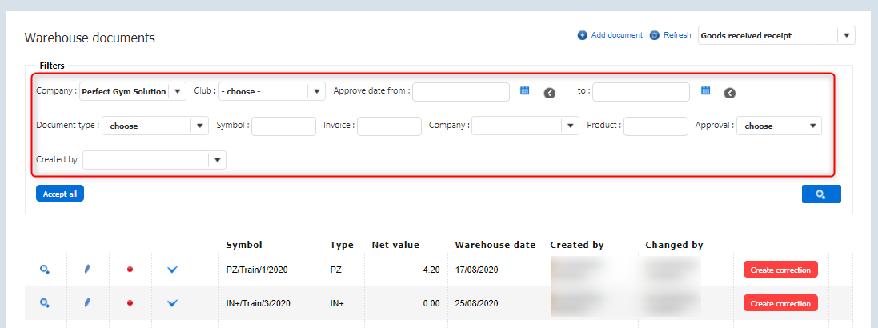878x328 pixels.
Task: Edit the IN+/Train/3/2020 document with pencil
Action: click(87, 303)
